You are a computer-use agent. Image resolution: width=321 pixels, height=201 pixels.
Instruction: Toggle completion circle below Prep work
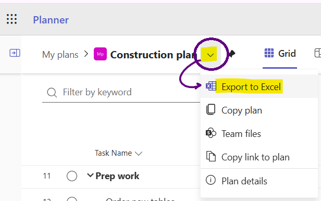[x=72, y=199]
